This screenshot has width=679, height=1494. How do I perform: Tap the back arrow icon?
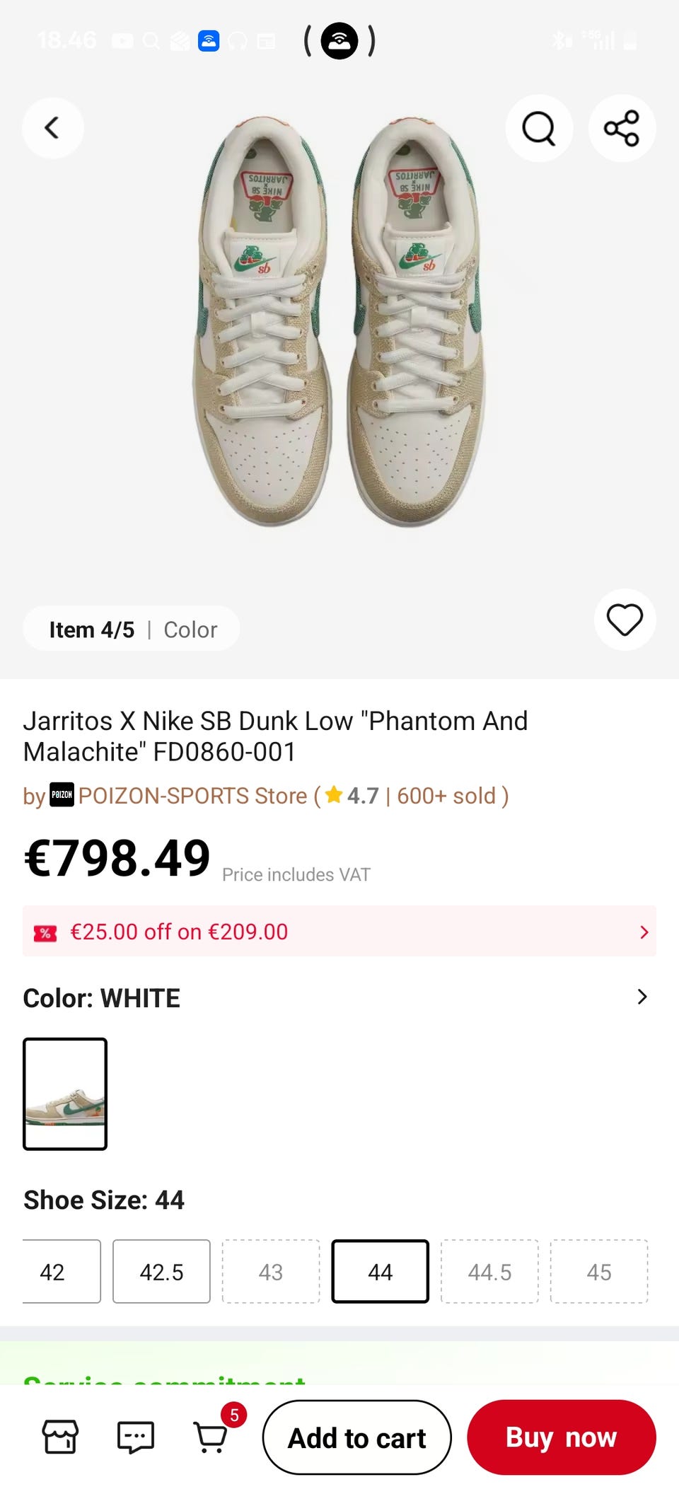pos(52,128)
